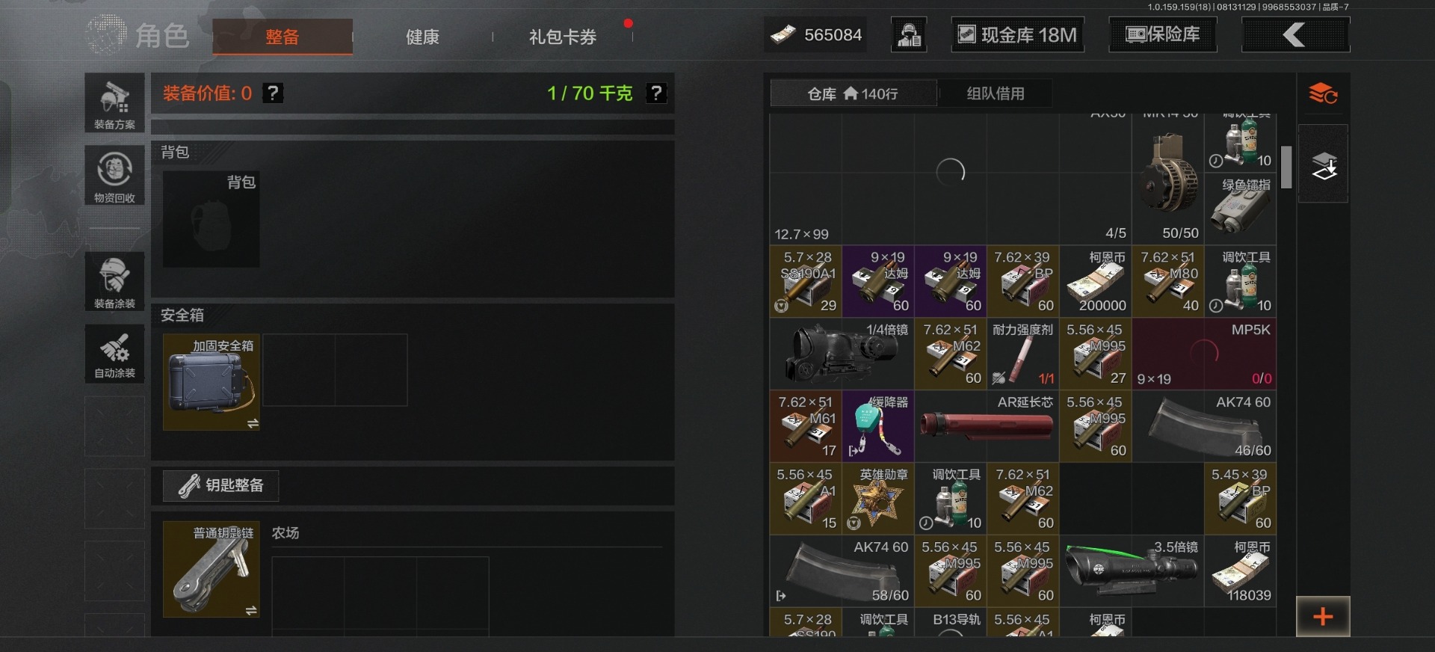Switch to the 健康 tab
The image size is (1435, 652).
[x=422, y=37]
